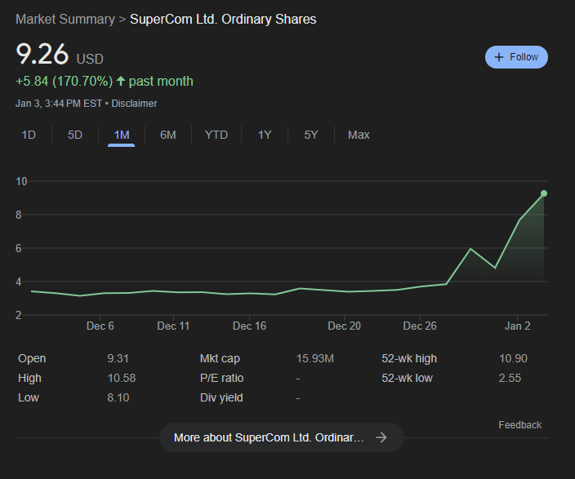Click the y-axis label 10
575x479 pixels.
(x=21, y=181)
